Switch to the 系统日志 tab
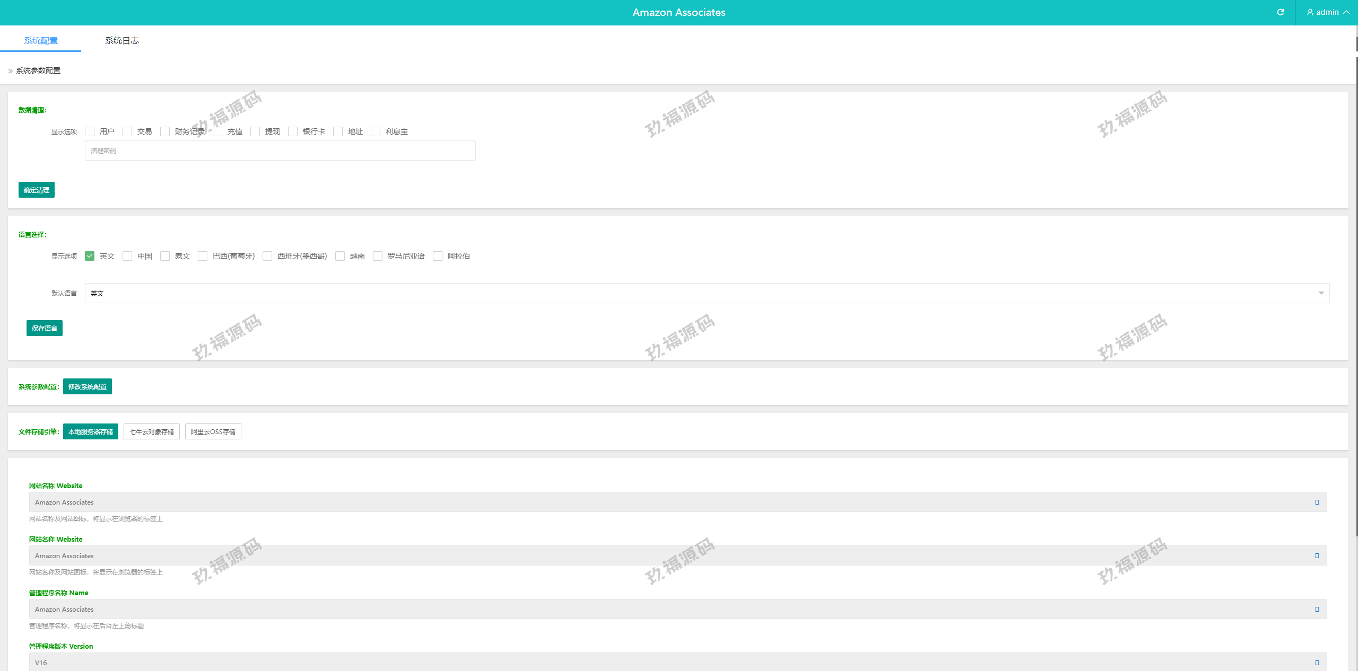1358x671 pixels. (121, 40)
